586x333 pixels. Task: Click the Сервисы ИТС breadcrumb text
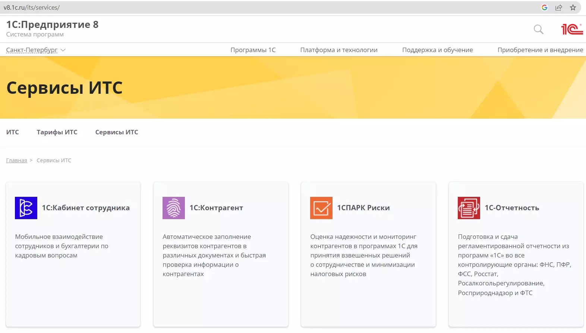tap(54, 160)
